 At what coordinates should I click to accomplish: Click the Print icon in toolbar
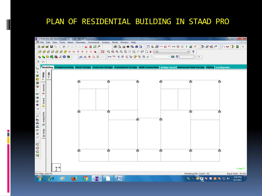[115, 47]
